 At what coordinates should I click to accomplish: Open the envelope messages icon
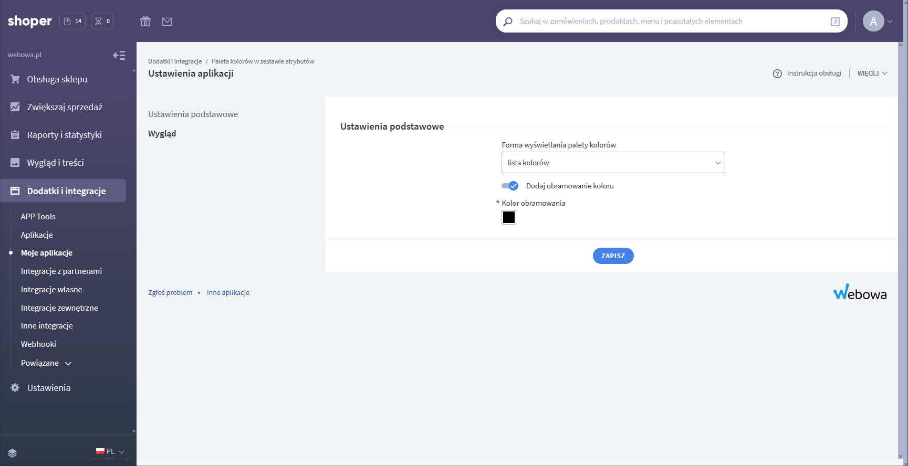pos(167,22)
